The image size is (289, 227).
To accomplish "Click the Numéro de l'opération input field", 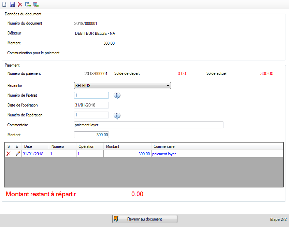I will (91, 115).
